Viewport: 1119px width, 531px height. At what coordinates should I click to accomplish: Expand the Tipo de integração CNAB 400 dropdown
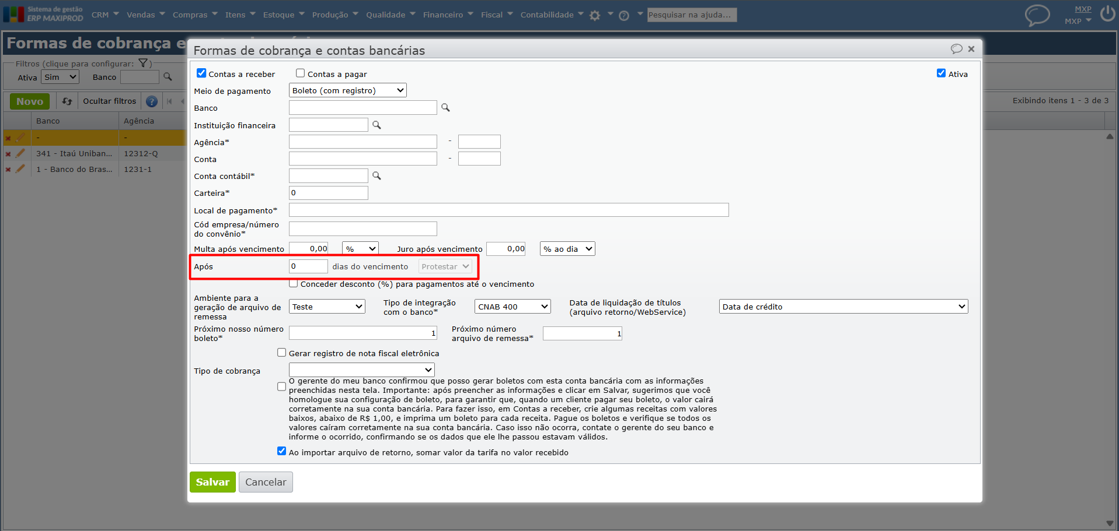pos(513,307)
